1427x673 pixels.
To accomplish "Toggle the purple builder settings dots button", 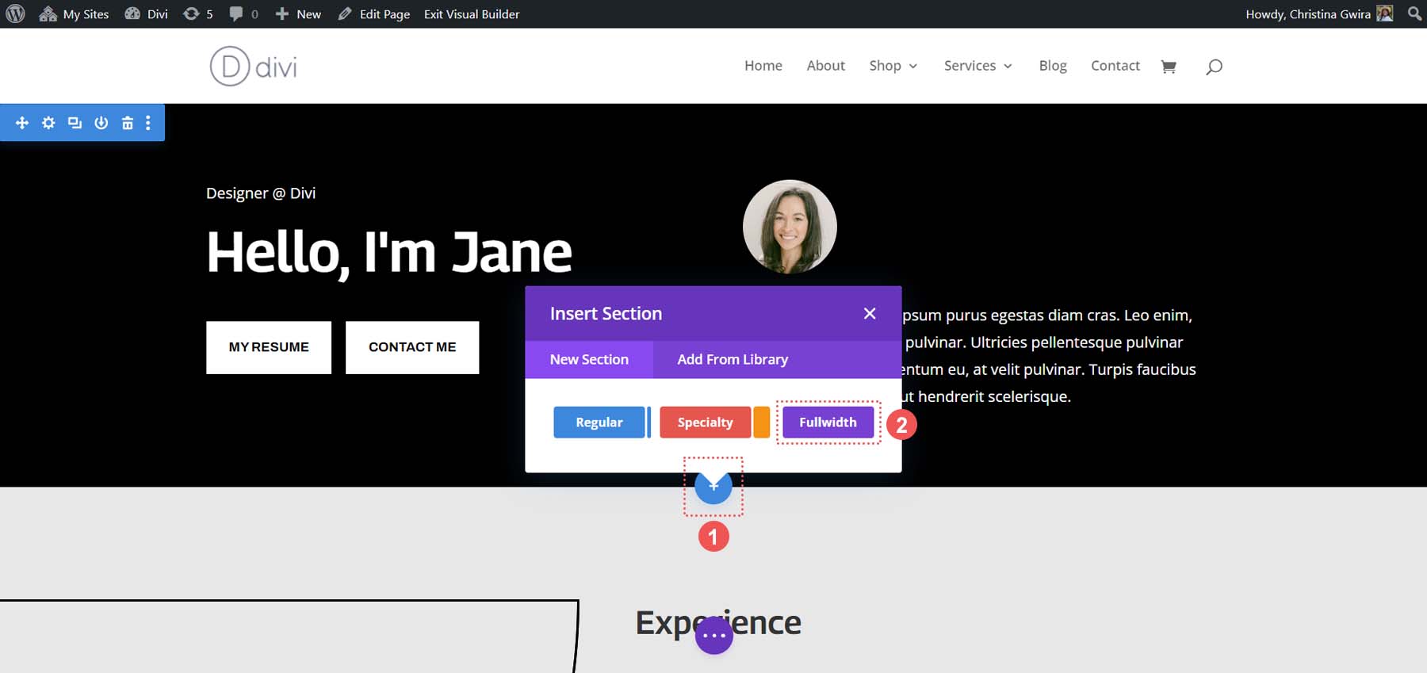I will [x=713, y=636].
